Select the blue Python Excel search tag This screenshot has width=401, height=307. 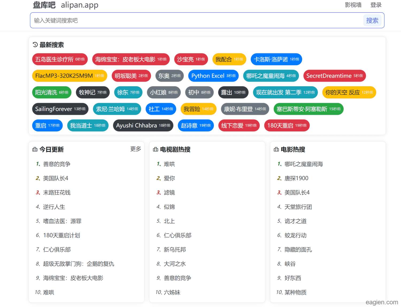pos(213,76)
